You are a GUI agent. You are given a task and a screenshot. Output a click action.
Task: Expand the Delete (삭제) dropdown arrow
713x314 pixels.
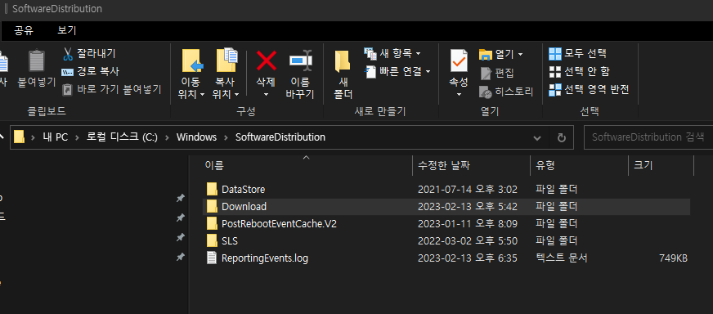coord(266,94)
